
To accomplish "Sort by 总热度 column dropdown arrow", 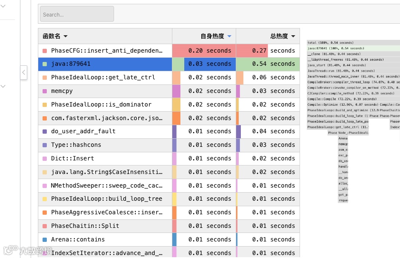I will [x=293, y=36].
